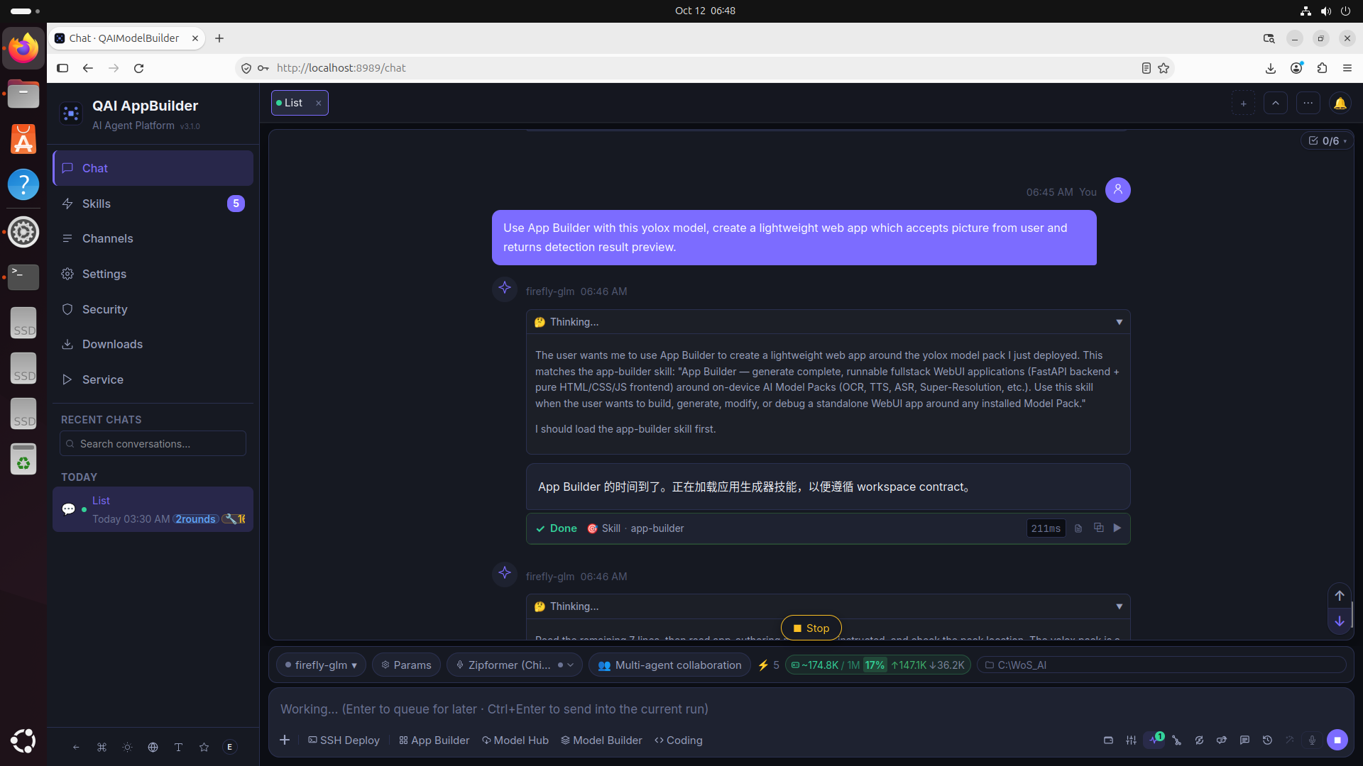Click the chat history clock icon

point(1267,740)
